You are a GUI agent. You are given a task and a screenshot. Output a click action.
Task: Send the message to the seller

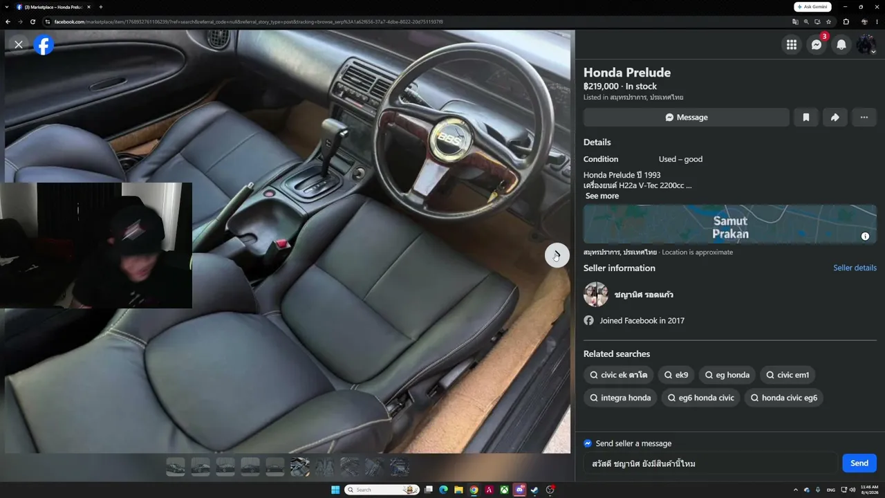click(859, 463)
